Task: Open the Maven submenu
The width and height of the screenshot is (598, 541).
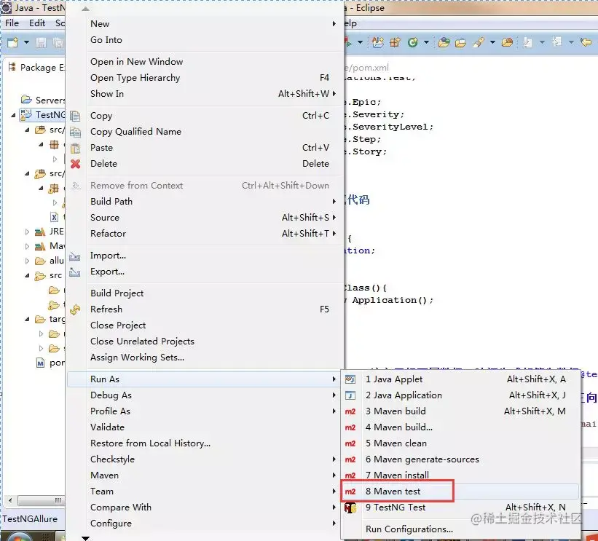Action: tap(205, 475)
